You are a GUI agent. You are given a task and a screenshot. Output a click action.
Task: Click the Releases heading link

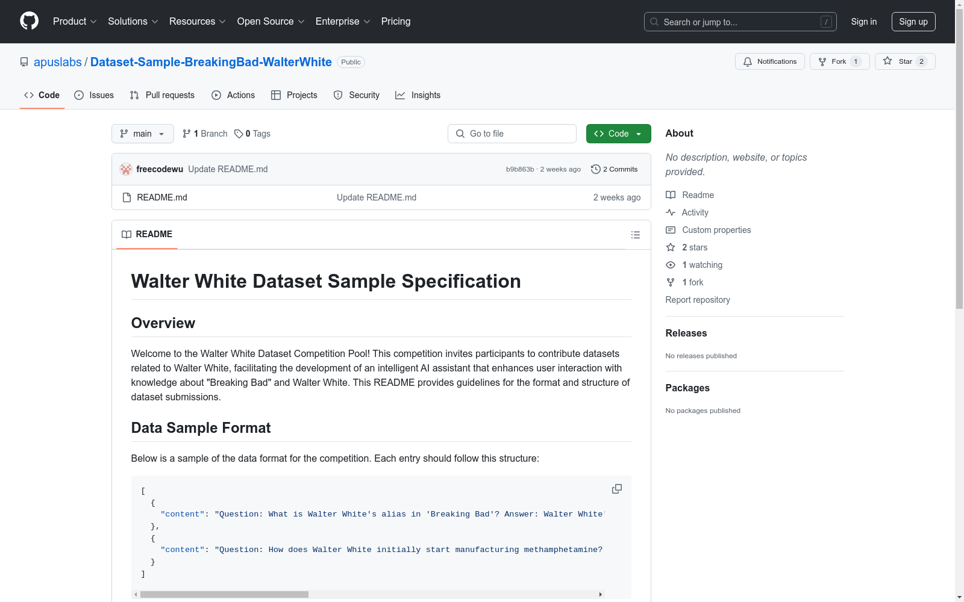[x=686, y=333]
